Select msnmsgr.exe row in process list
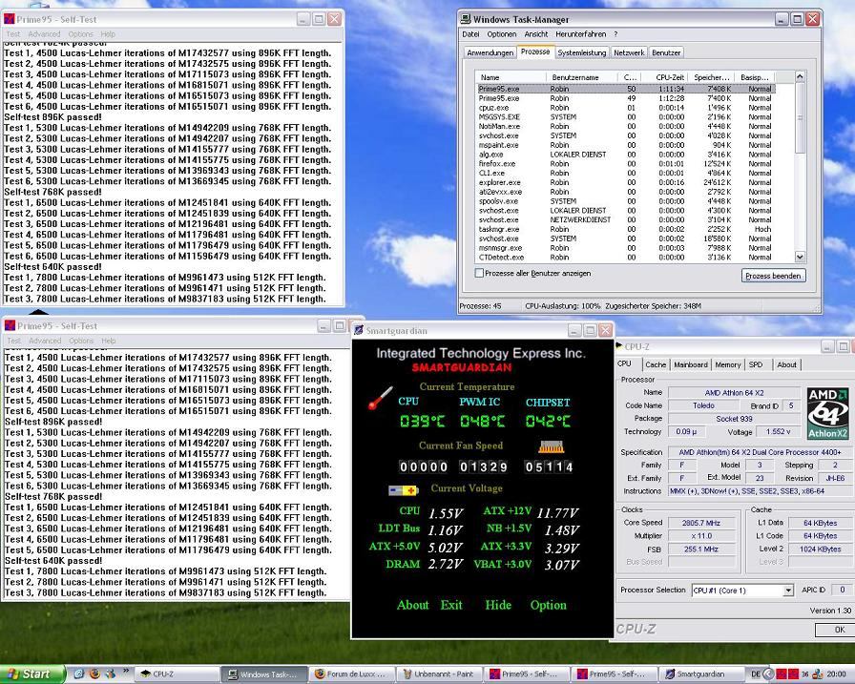 click(x=625, y=248)
